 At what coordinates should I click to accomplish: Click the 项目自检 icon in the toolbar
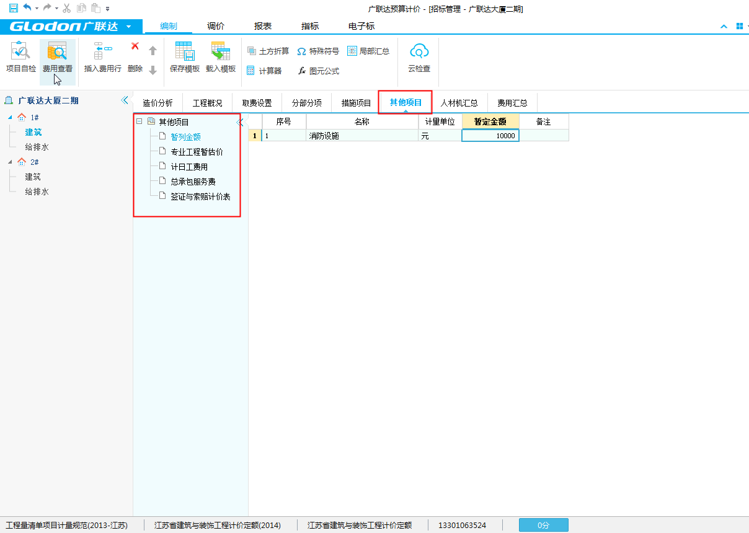pyautogui.click(x=20, y=51)
